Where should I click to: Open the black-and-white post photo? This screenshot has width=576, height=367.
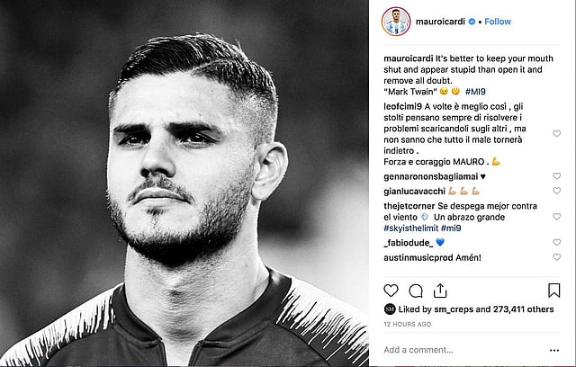184,183
